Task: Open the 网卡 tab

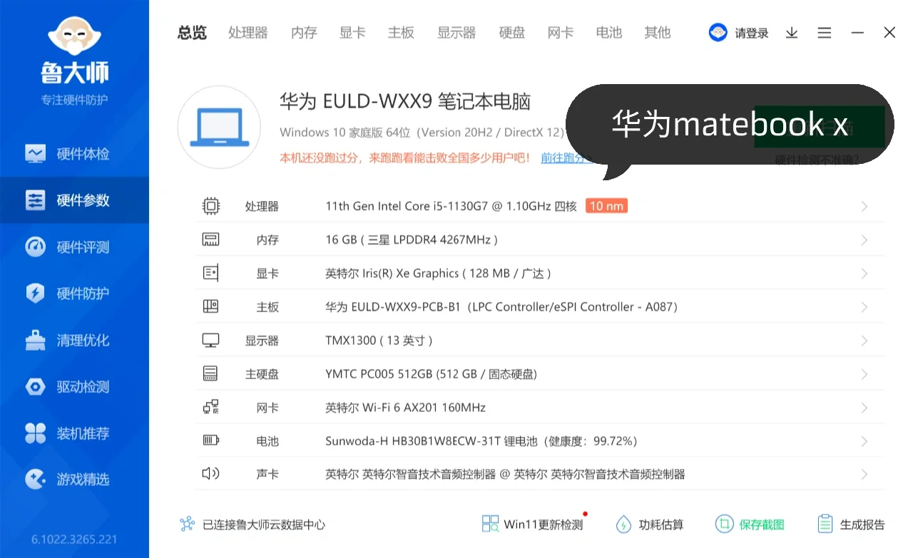Action: pyautogui.click(x=560, y=32)
